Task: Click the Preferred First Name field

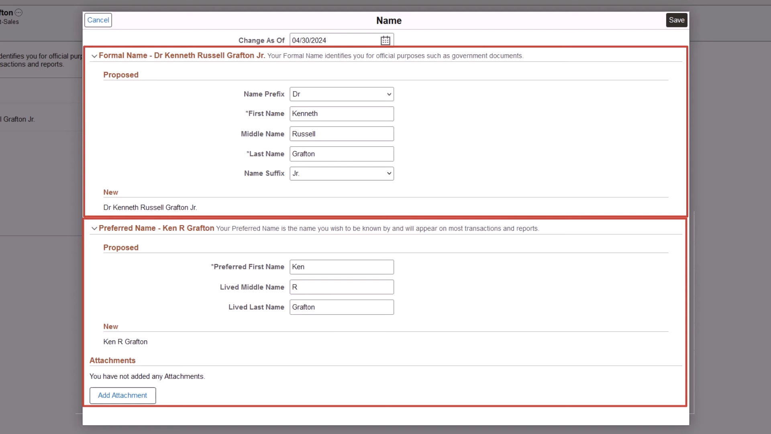Action: coord(341,267)
